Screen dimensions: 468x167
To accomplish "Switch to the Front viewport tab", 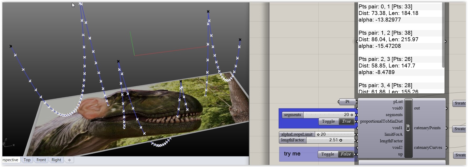I will 41,160.
